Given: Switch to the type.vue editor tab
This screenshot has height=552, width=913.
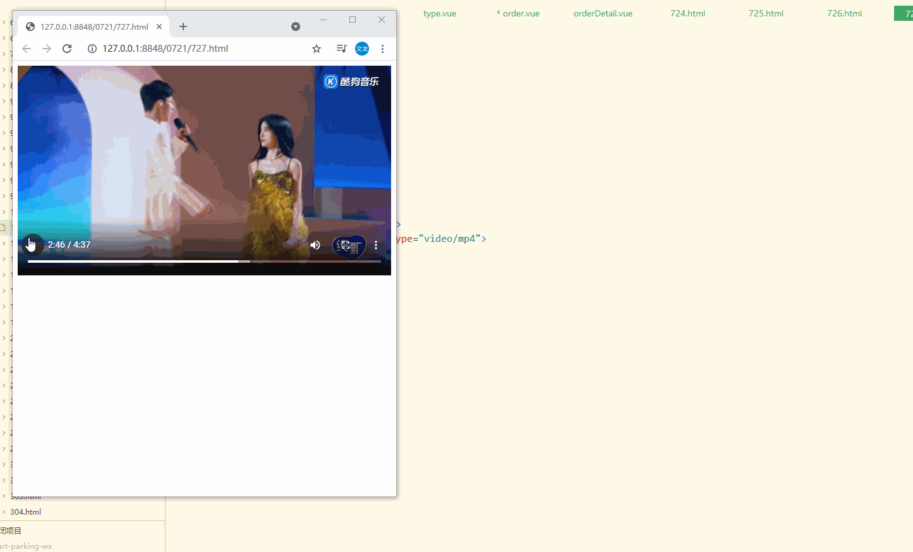Looking at the screenshot, I should click(440, 13).
